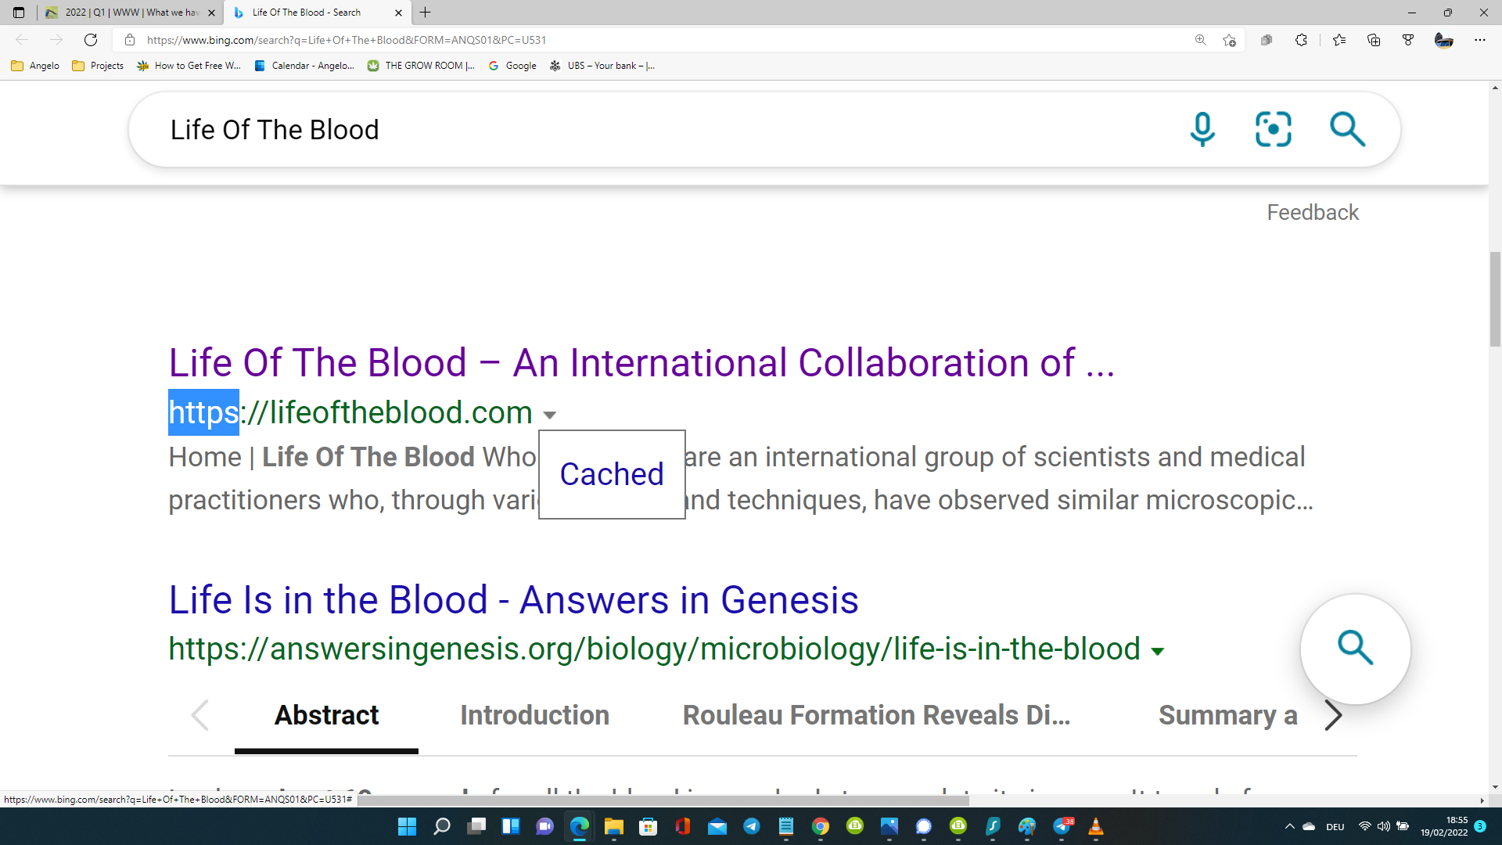Select the Introduction tab
This screenshot has height=845, width=1502.
(534, 715)
